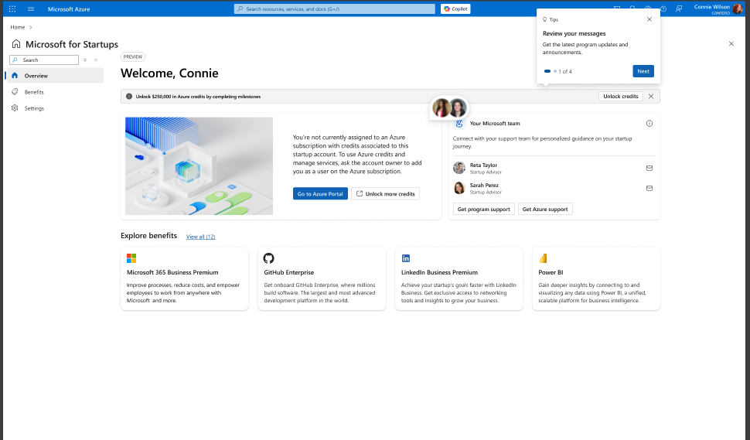Click the GitHub logo icon
This screenshot has width=750, height=440.
[269, 258]
